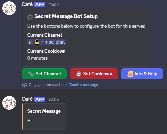Click the Café username on the Secret Message post
The width and height of the screenshot is (167, 134).
(x=27, y=99)
